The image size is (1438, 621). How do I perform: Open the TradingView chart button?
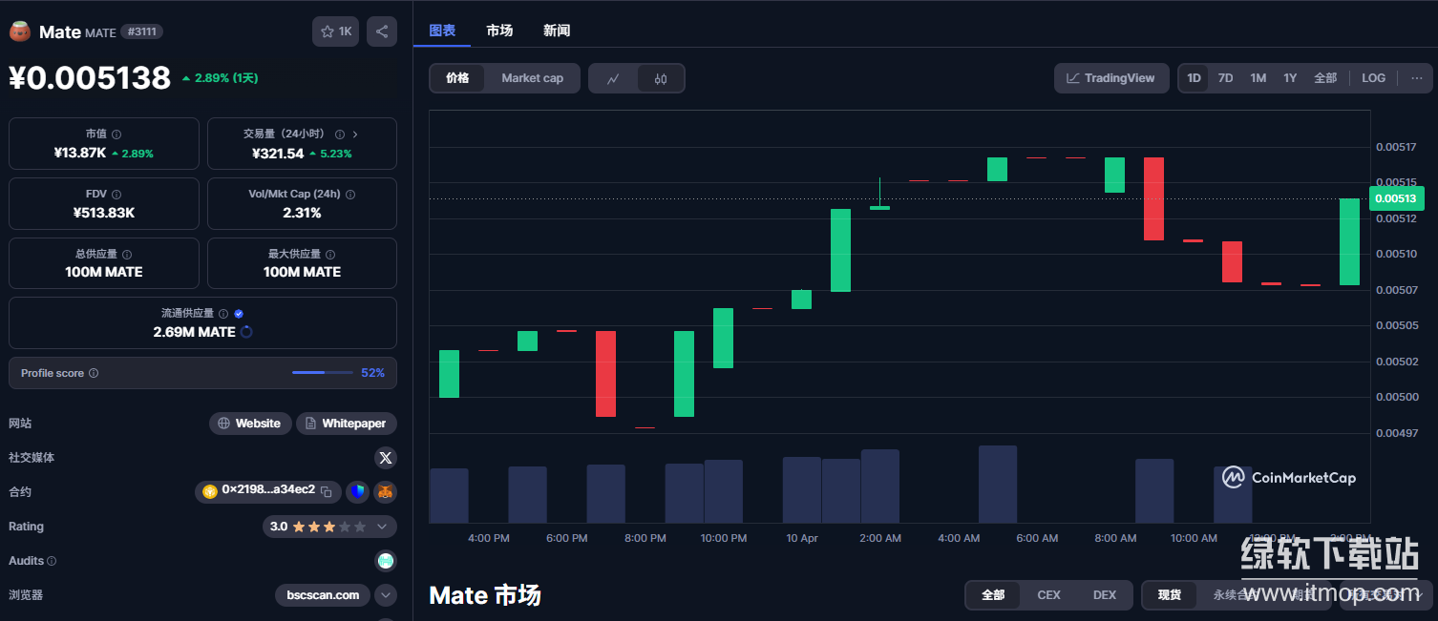point(1111,78)
